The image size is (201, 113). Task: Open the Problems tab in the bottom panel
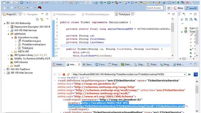[x=153, y=65]
